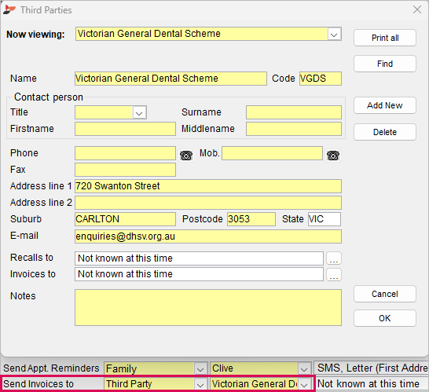Click the Notes text area
429x392 pixels.
point(208,308)
